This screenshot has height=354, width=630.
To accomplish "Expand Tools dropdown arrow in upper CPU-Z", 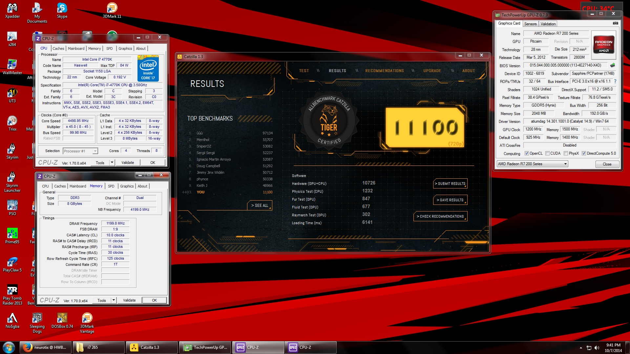I will tap(112, 163).
